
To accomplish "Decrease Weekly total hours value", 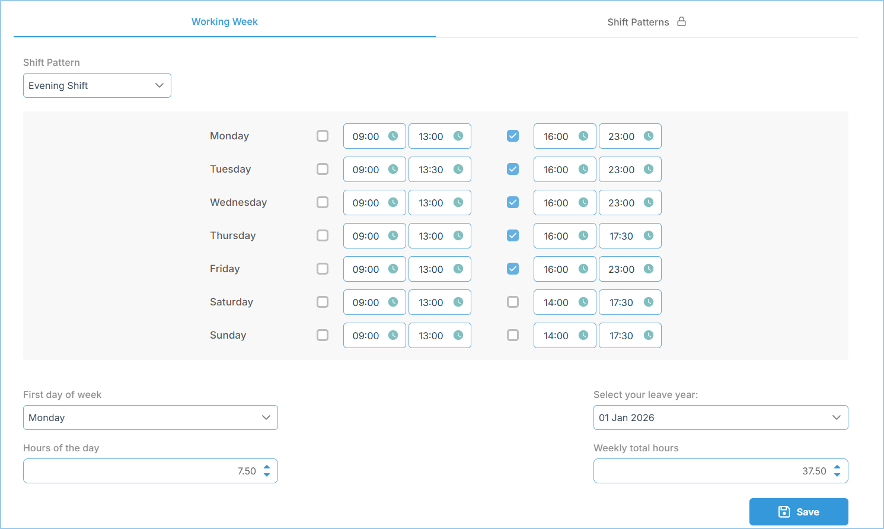I will coord(837,474).
